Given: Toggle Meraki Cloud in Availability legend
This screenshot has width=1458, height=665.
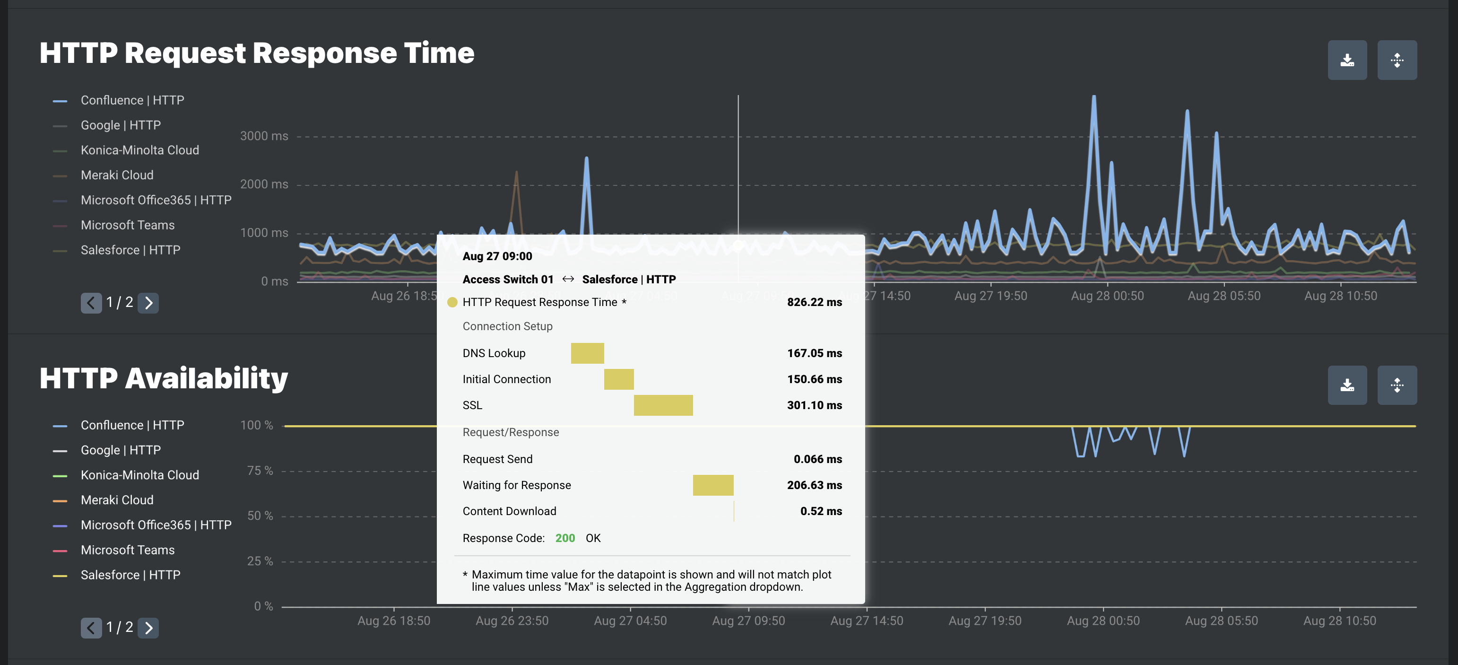Looking at the screenshot, I should (x=103, y=500).
